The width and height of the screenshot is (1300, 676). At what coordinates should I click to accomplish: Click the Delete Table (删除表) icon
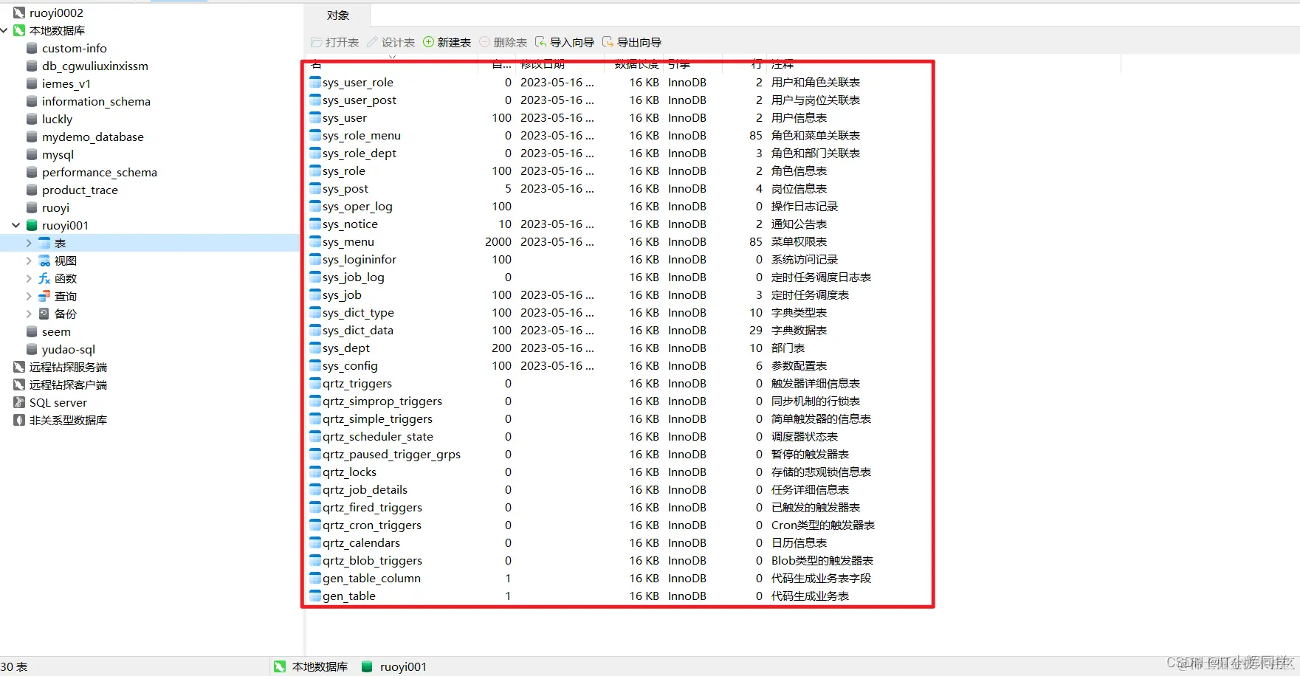485,42
